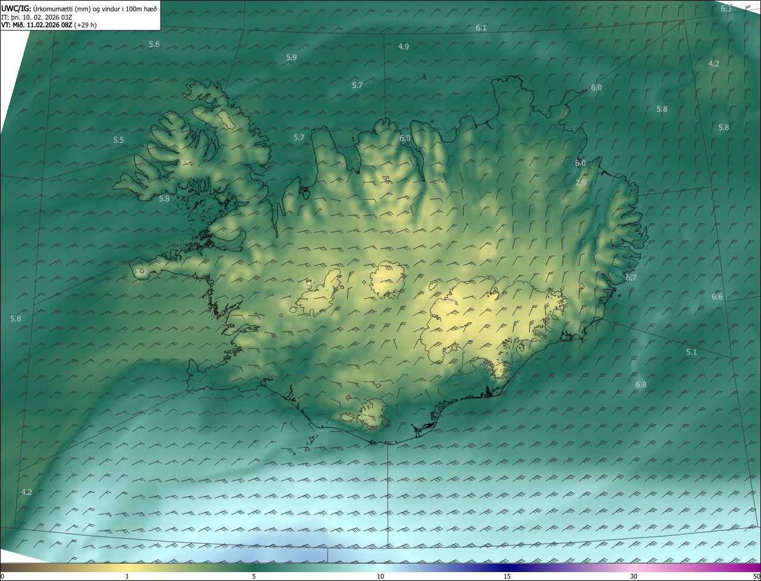Click the "(+29 h)" forecast offset text
Screen dimensions: 761x581
86,25
